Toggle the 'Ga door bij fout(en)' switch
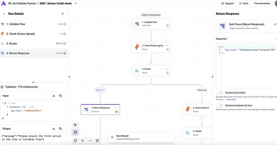Screen dimensions: 277x145 pyautogui.click(x=220, y=93)
